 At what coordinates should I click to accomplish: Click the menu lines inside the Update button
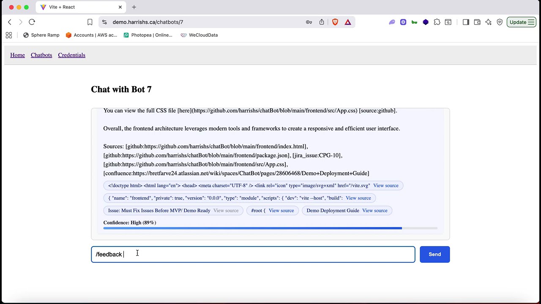[531, 22]
